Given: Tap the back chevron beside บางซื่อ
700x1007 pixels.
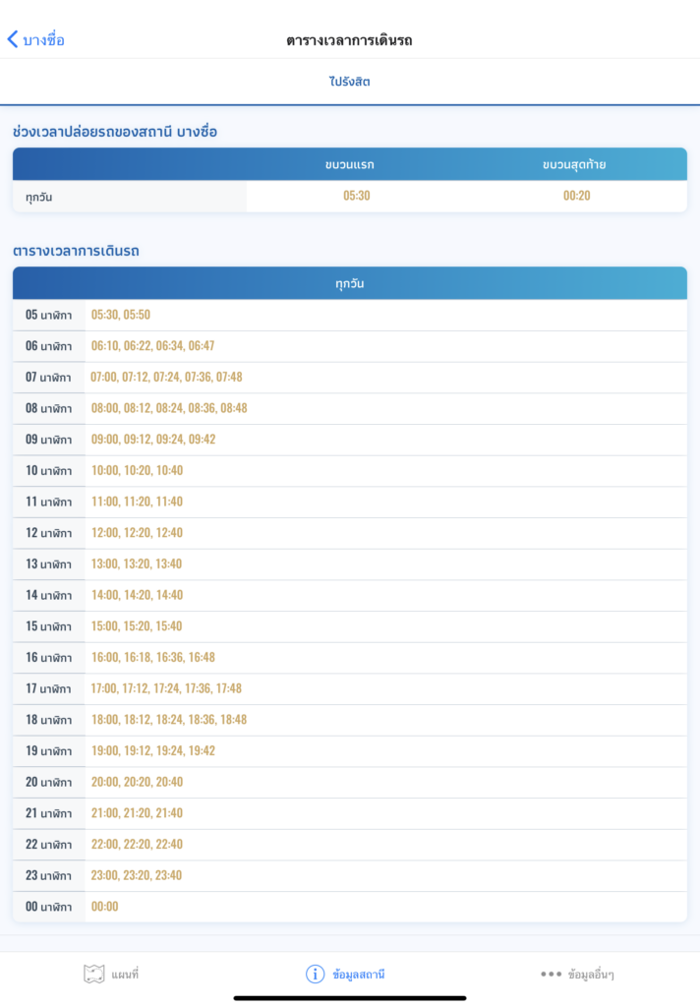Looking at the screenshot, I should tap(12, 39).
